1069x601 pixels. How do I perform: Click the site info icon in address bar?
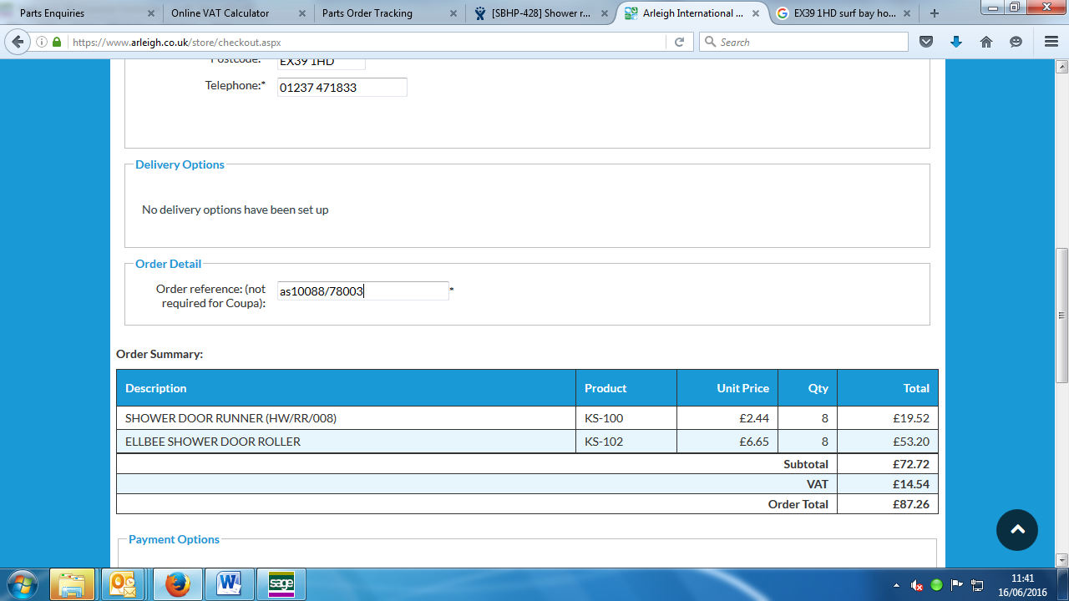(x=42, y=42)
